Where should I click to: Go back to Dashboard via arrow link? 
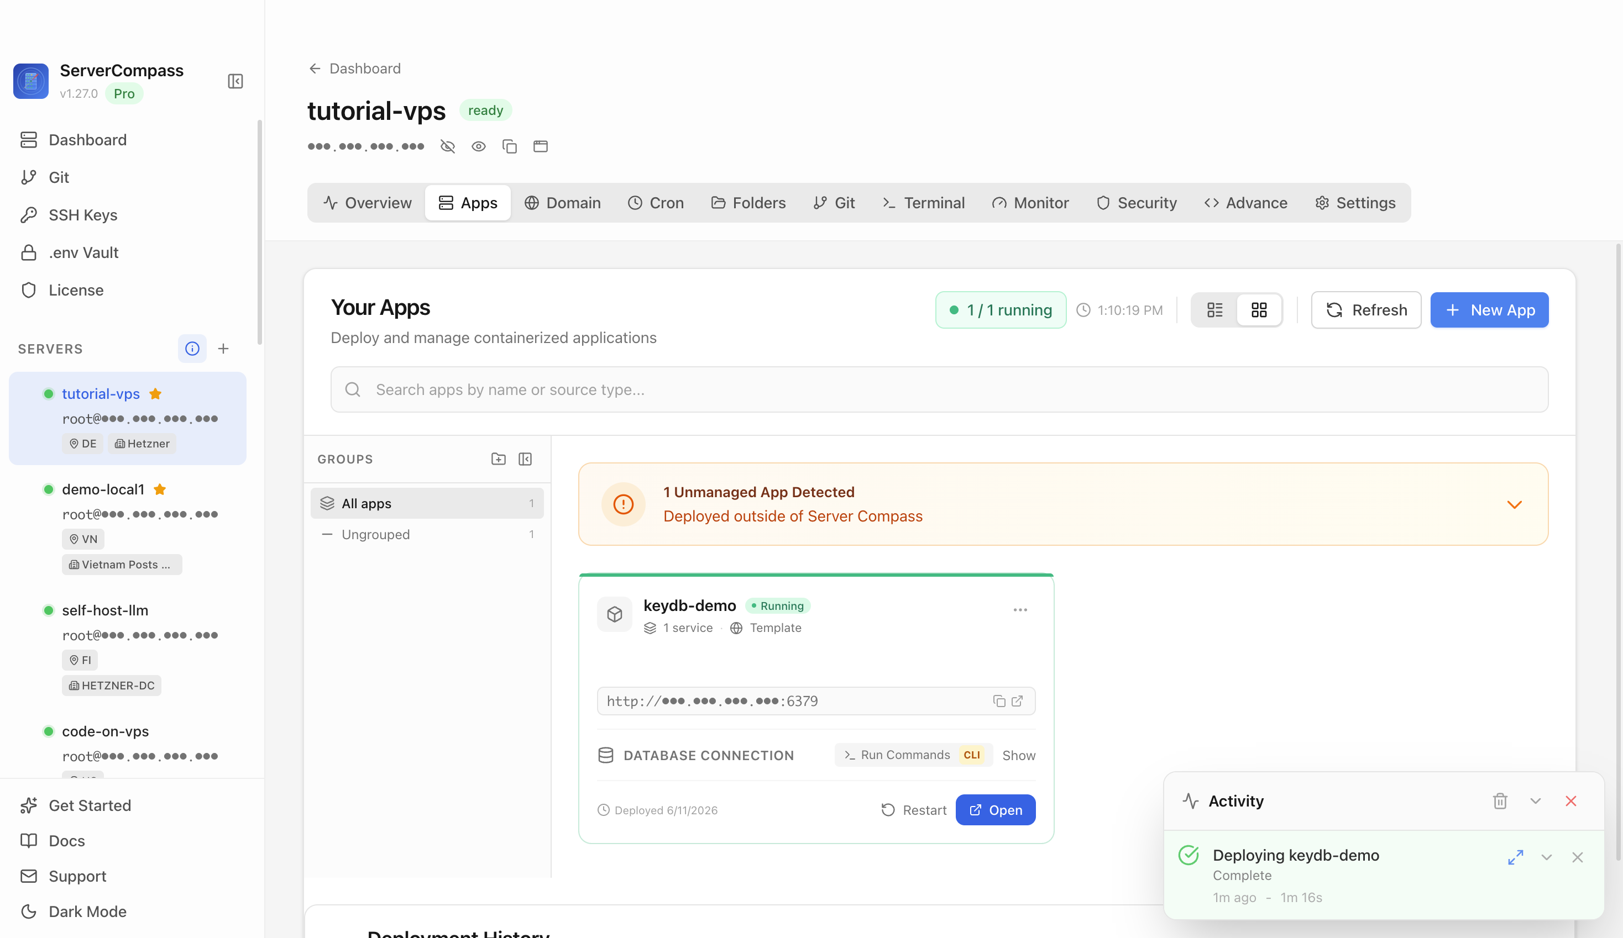tap(354, 68)
